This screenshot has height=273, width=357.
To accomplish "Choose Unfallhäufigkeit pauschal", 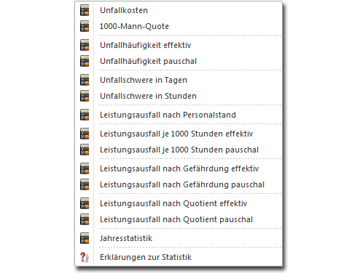I will coord(148,61).
